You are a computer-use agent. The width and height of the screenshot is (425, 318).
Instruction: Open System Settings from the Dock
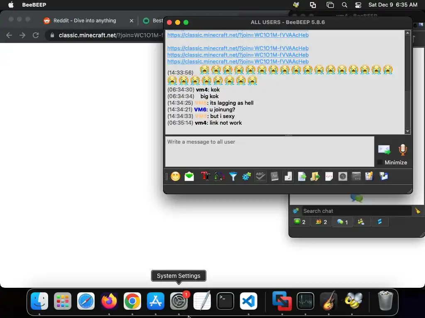click(x=179, y=301)
